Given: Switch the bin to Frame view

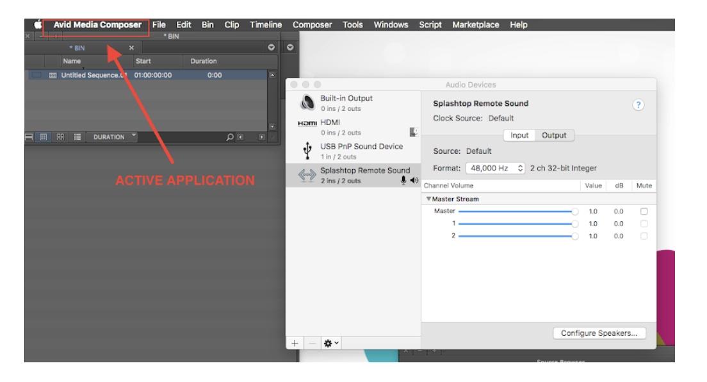Looking at the screenshot, I should pos(60,137).
